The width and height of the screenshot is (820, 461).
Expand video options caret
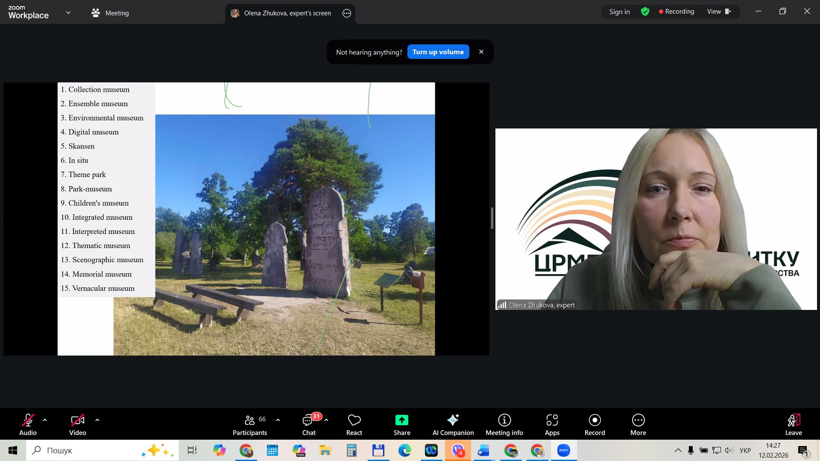(x=97, y=420)
